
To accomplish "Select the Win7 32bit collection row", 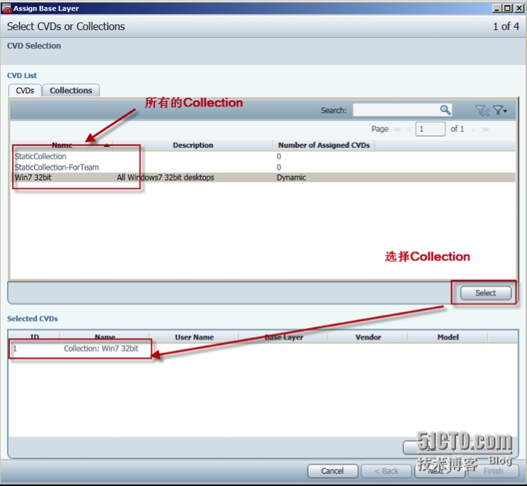I will click(263, 177).
